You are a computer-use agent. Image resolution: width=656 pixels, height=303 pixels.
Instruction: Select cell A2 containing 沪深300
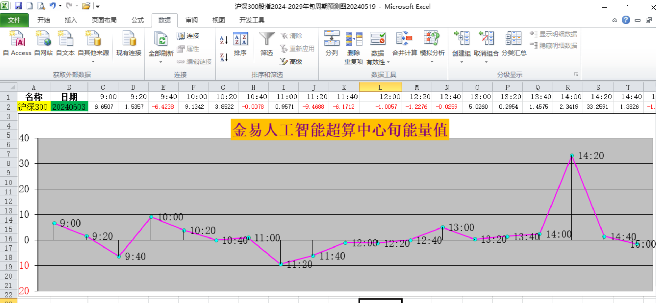(34, 107)
